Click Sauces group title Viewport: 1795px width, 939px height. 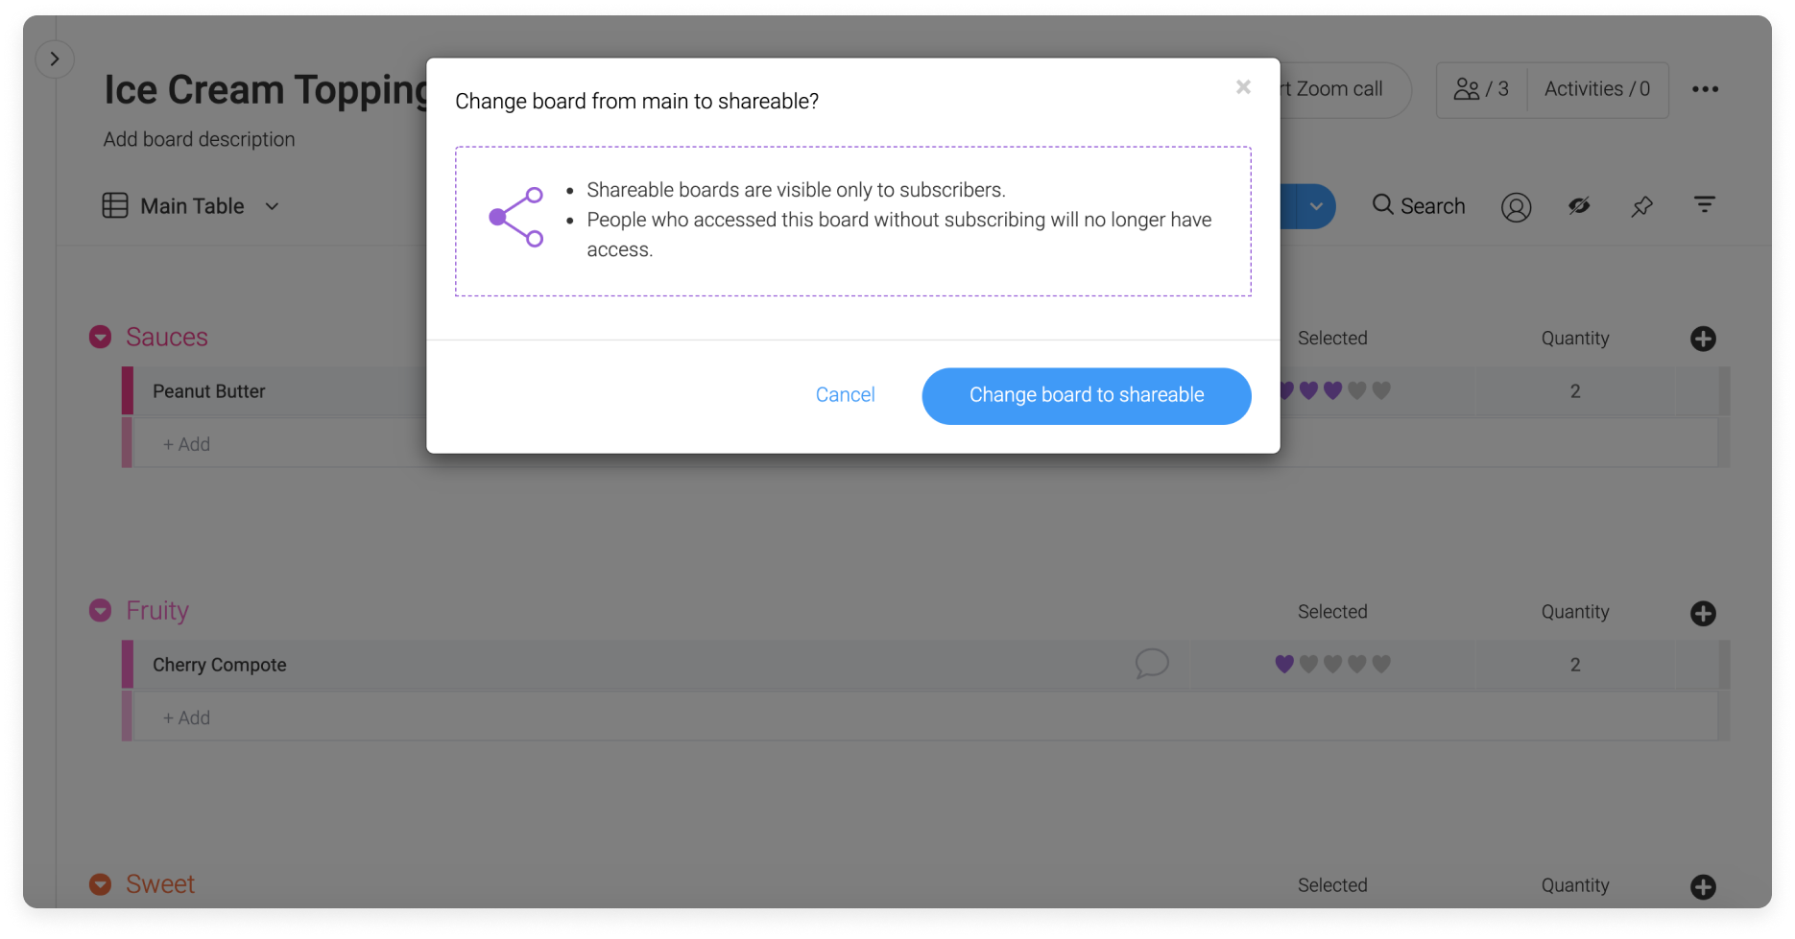tap(167, 337)
